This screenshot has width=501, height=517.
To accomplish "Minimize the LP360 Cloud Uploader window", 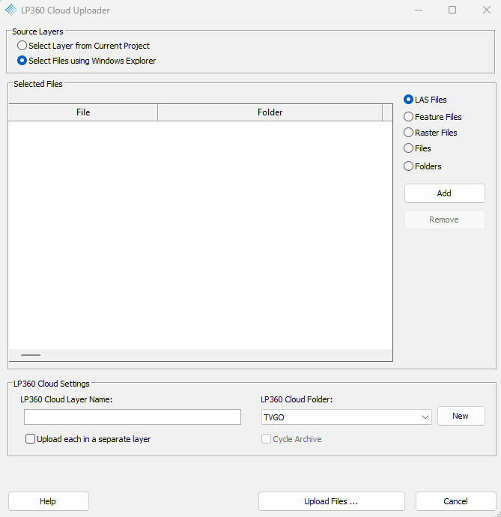I will [x=419, y=10].
